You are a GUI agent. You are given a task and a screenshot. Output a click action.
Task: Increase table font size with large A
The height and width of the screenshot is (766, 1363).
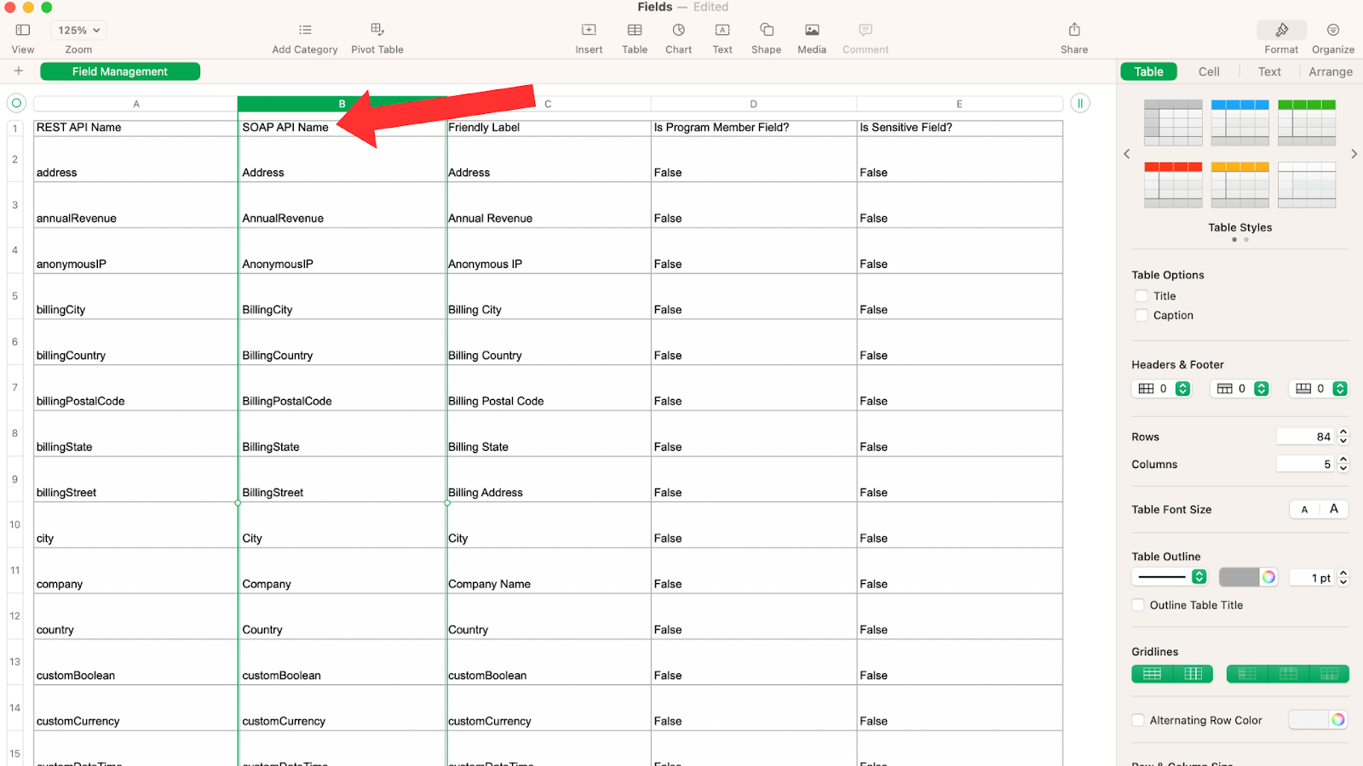tap(1334, 509)
